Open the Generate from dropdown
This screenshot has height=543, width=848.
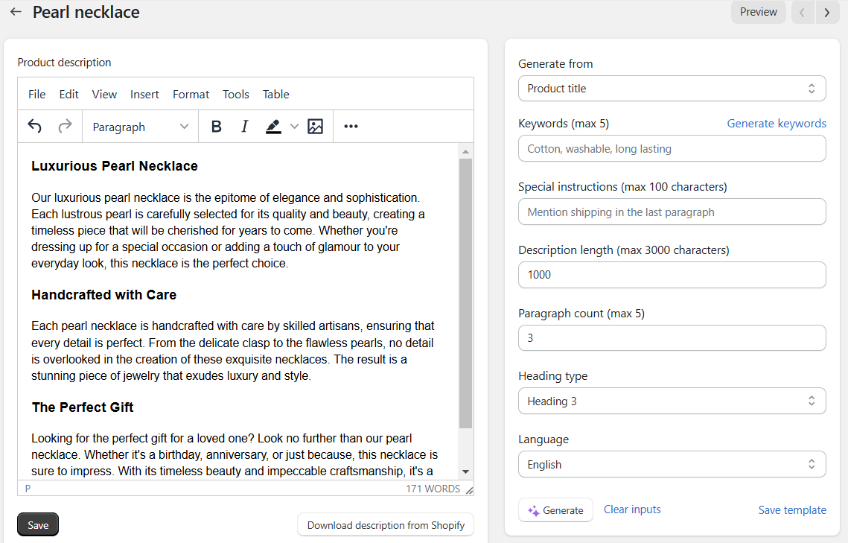pos(672,88)
